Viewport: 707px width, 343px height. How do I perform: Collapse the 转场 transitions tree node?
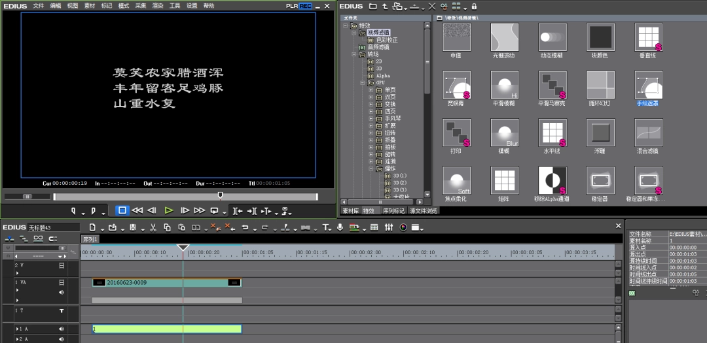tap(353, 54)
